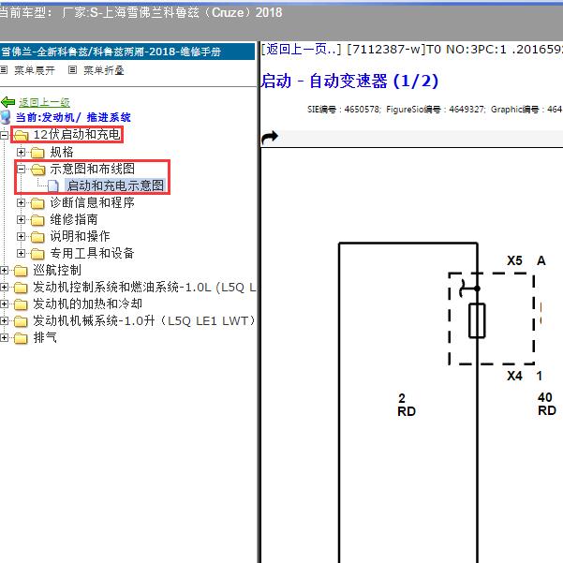Click the 示意图和布线图 open folder icon
Screen dimensions: 563x563
pos(37,170)
